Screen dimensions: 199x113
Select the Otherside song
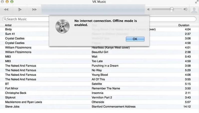click(100, 102)
